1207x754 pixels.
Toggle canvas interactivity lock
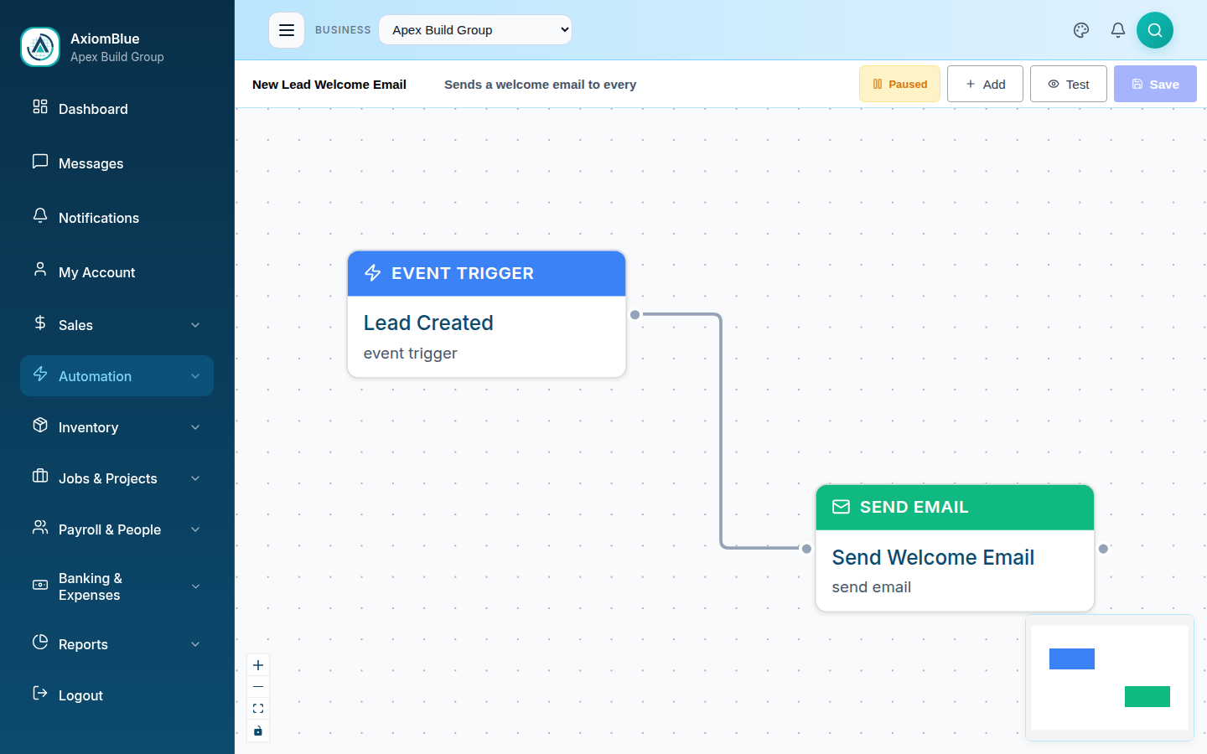tap(258, 731)
